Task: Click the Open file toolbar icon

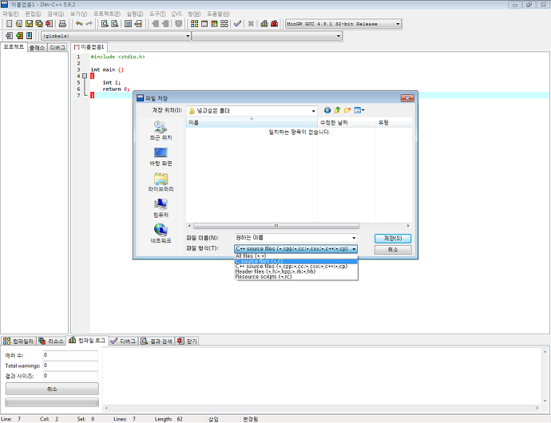Action: pos(19,23)
